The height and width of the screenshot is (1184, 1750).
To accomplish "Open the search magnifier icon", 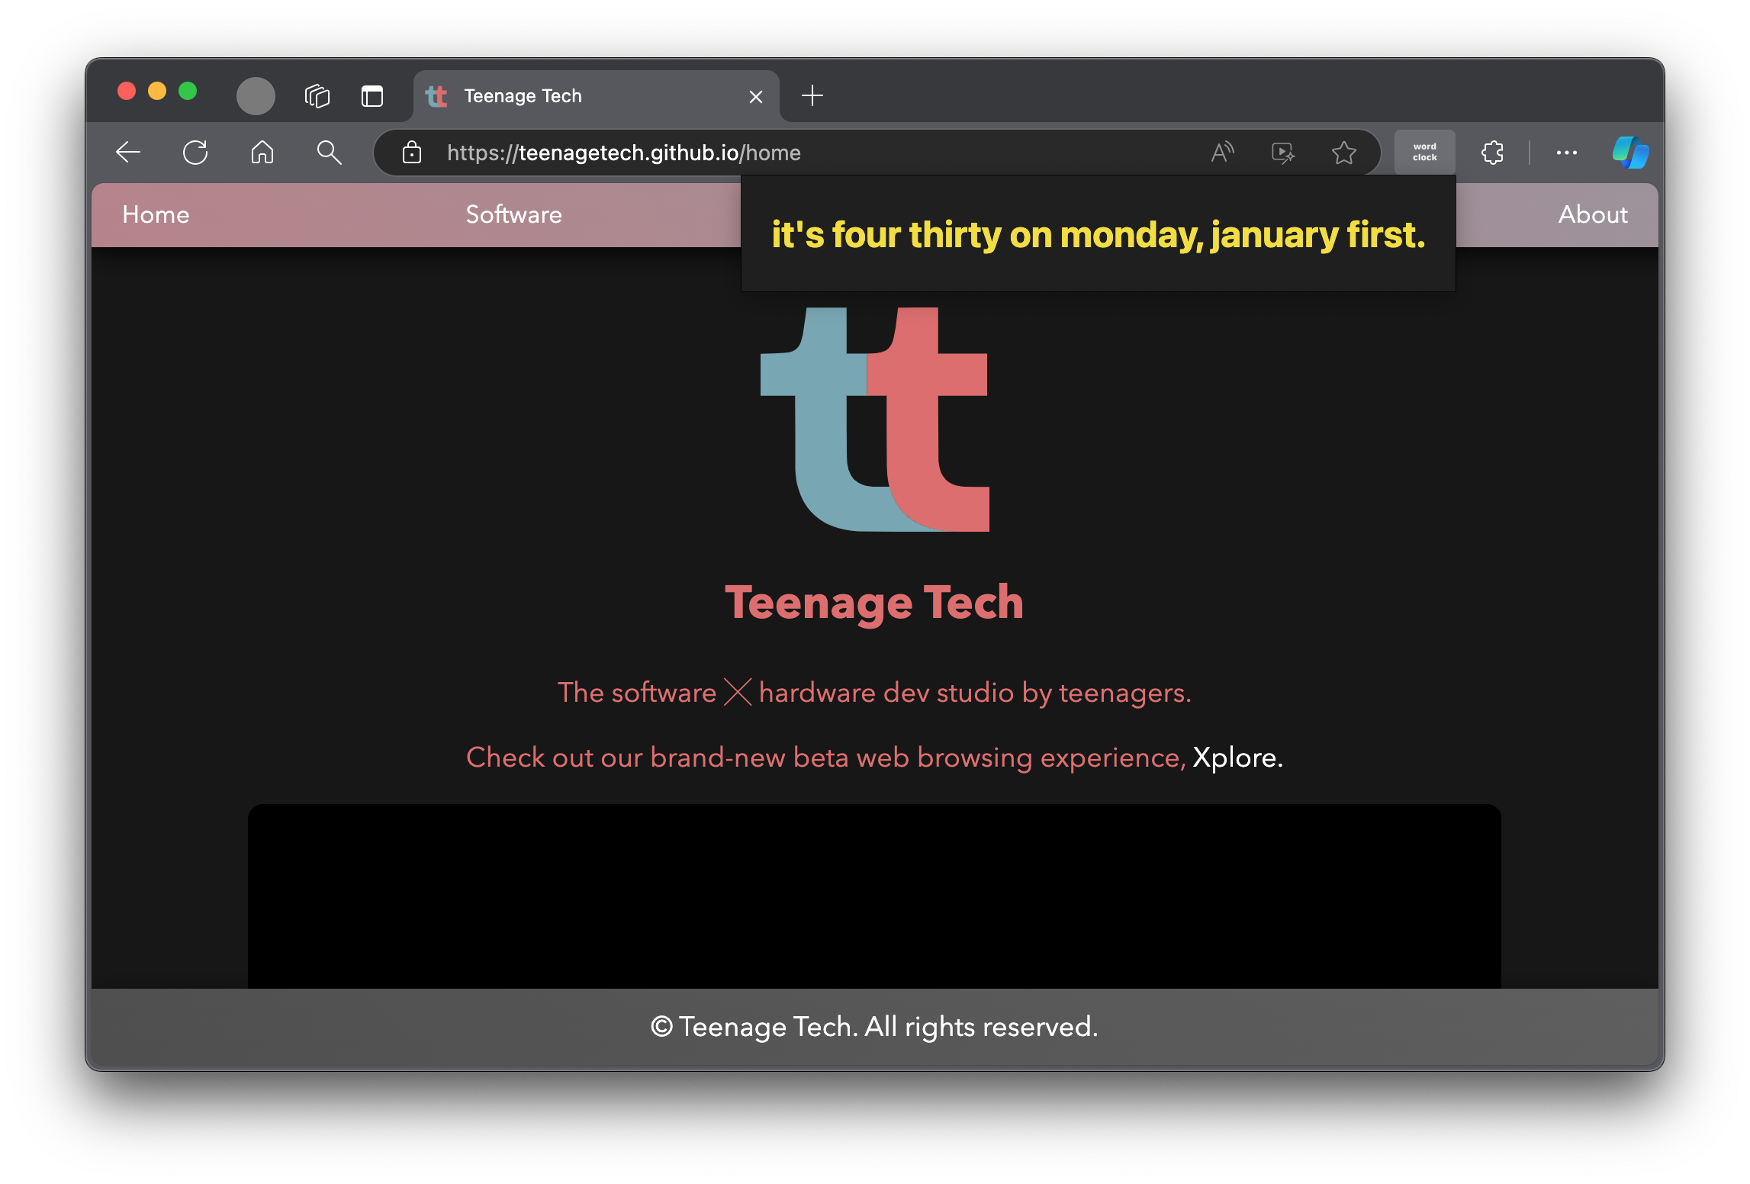I will tap(329, 153).
